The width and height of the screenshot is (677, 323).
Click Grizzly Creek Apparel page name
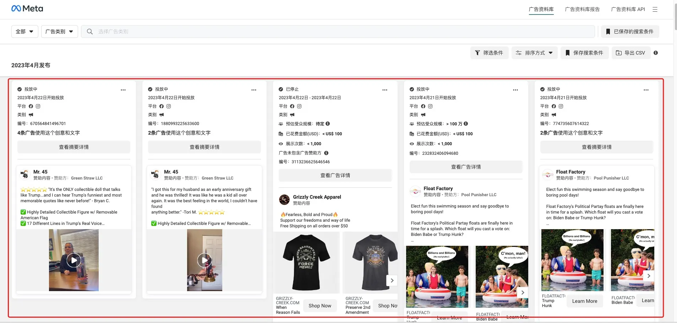click(317, 197)
